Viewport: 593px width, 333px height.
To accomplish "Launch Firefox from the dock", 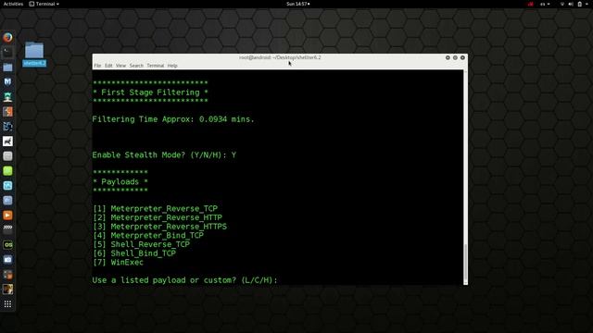I will (7, 37).
